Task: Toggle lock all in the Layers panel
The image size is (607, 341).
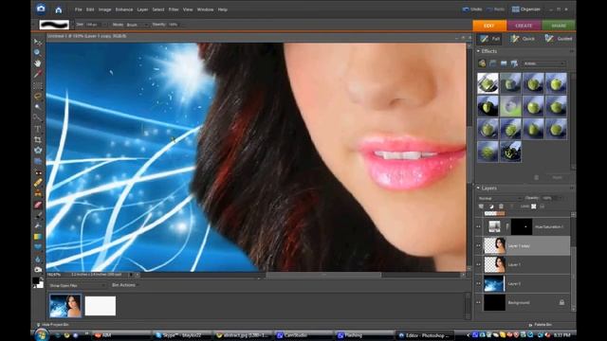Action: pos(543,206)
